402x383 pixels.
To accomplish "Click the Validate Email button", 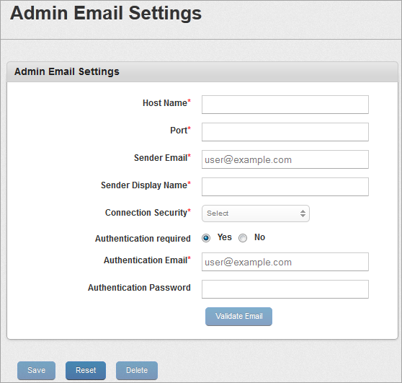I will 238,317.
